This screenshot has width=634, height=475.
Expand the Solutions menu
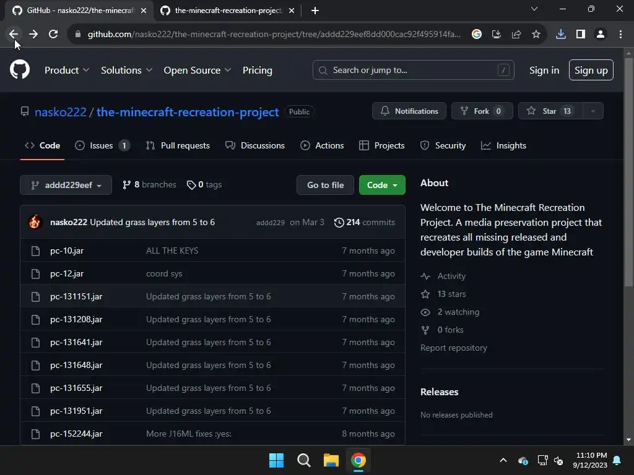point(126,71)
